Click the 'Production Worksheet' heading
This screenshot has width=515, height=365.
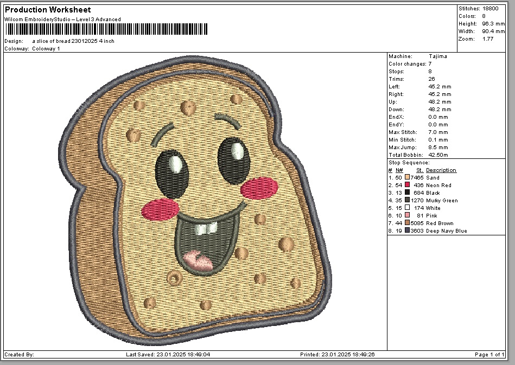coord(48,10)
